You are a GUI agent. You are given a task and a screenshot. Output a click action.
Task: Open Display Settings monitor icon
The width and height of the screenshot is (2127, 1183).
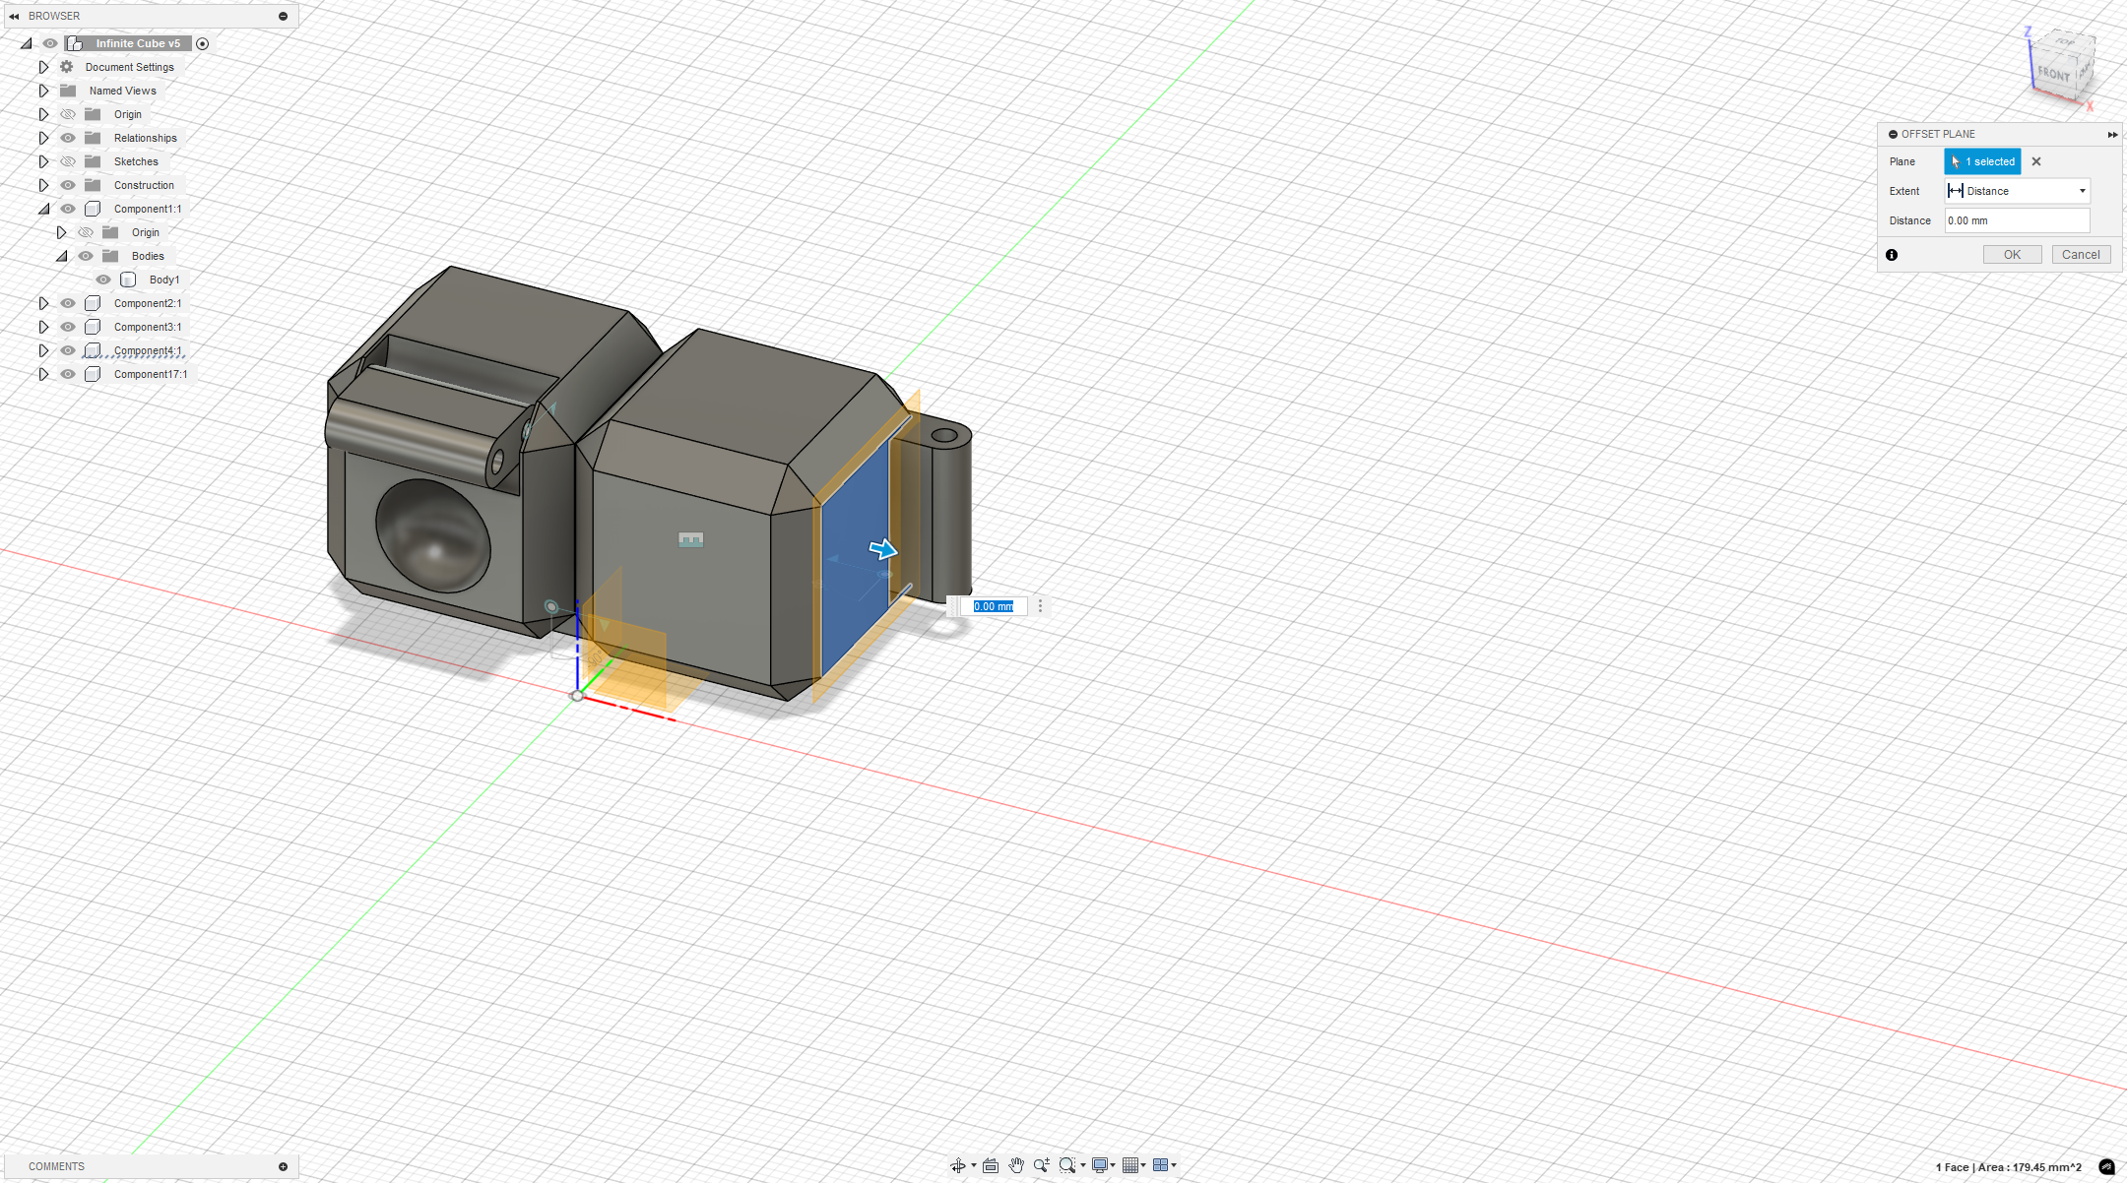(1100, 1165)
